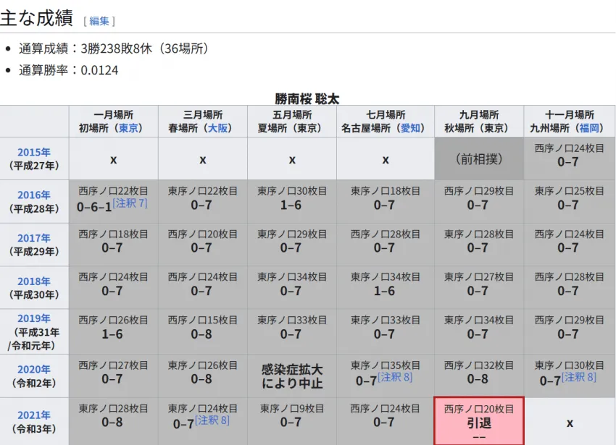Viewport: 616px width, 445px height.
Task: Follow the 大阪 link in 春場所 header
Action: 217,128
